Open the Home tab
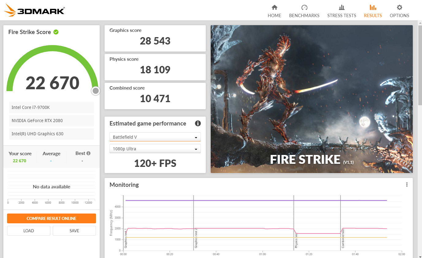 [274, 11]
